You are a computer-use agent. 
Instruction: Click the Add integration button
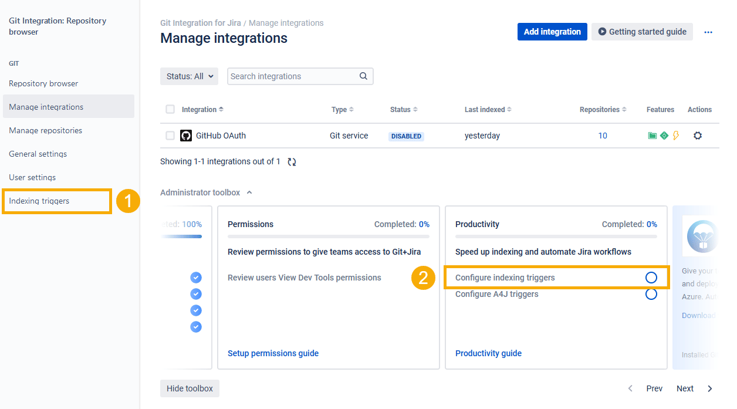pyautogui.click(x=552, y=32)
